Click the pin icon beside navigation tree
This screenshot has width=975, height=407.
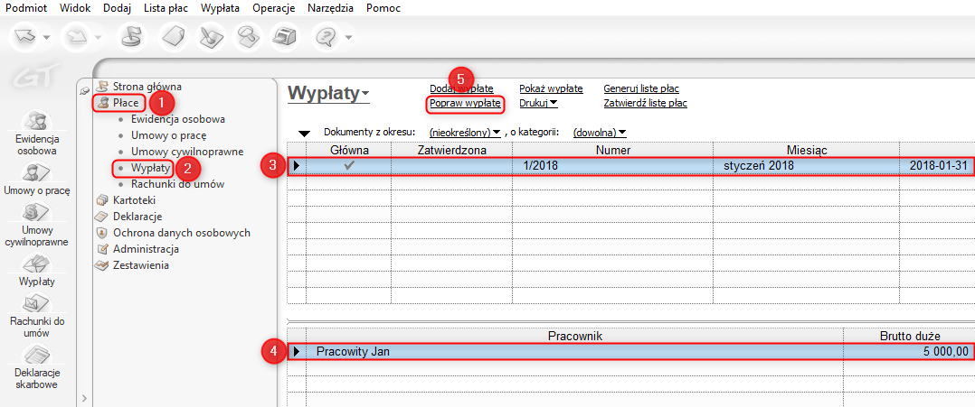[x=85, y=90]
